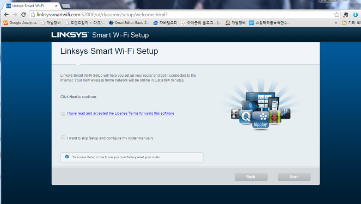Reload the page with refresh icon
This screenshot has height=204, width=361.
pyautogui.click(x=23, y=15)
